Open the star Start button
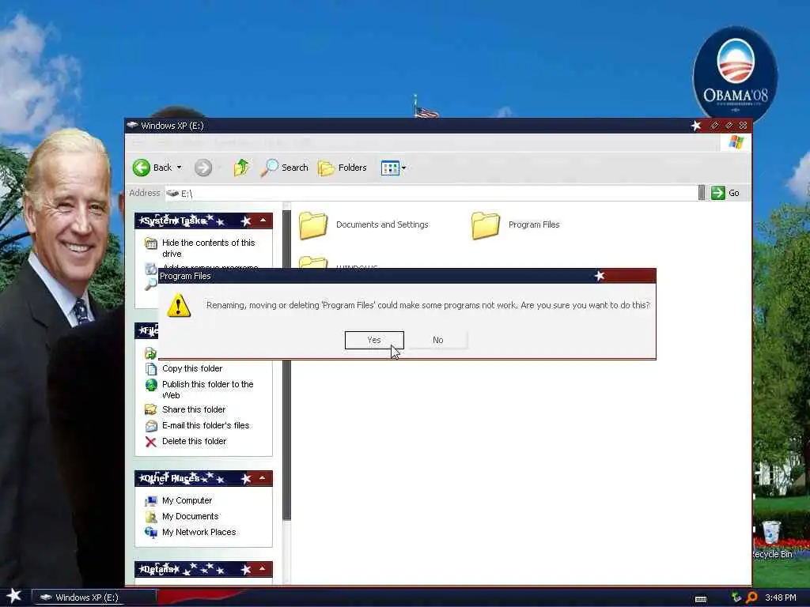 coord(13,596)
